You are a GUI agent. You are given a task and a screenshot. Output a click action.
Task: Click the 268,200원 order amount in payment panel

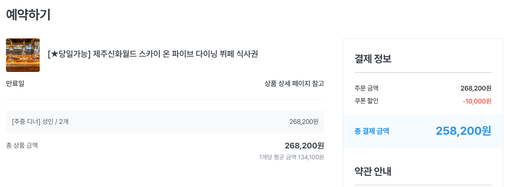click(476, 88)
